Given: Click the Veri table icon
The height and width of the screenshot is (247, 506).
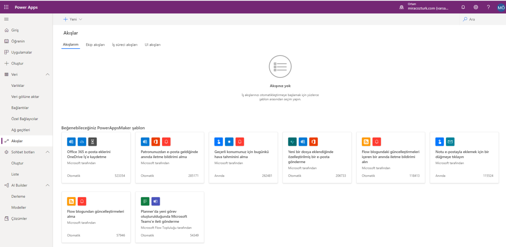Looking at the screenshot, I should (6, 74).
